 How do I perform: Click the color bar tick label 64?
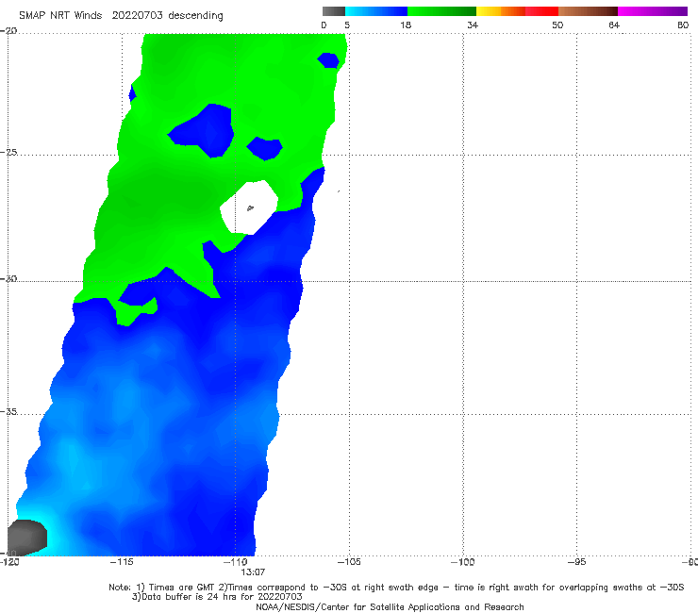614,25
